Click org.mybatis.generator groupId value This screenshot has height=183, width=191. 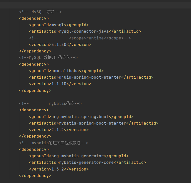tap(78, 156)
